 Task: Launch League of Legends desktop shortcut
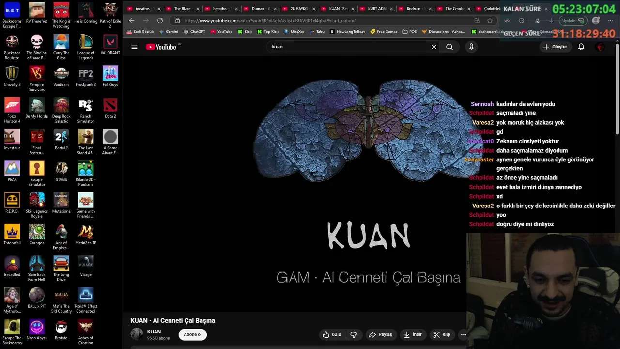point(86,47)
